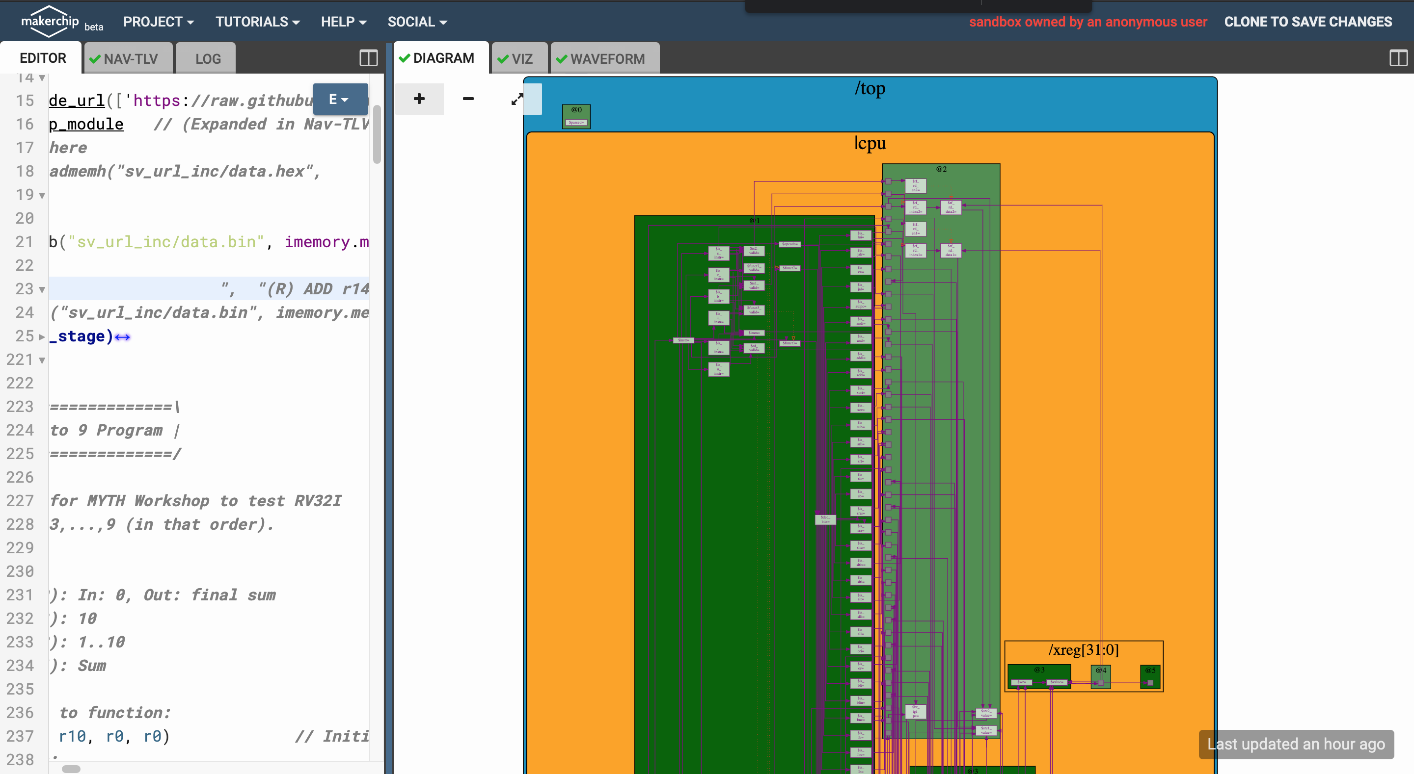Click the diagram fit-to-view expand arrows icon
Image resolution: width=1414 pixels, height=774 pixels.
click(517, 99)
